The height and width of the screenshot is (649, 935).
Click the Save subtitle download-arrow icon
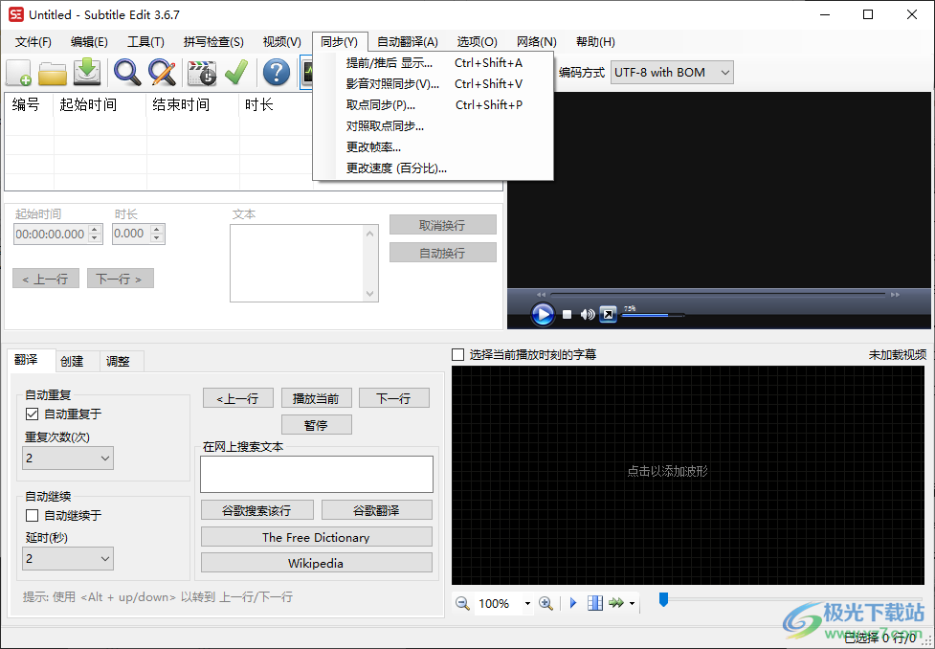(x=87, y=73)
